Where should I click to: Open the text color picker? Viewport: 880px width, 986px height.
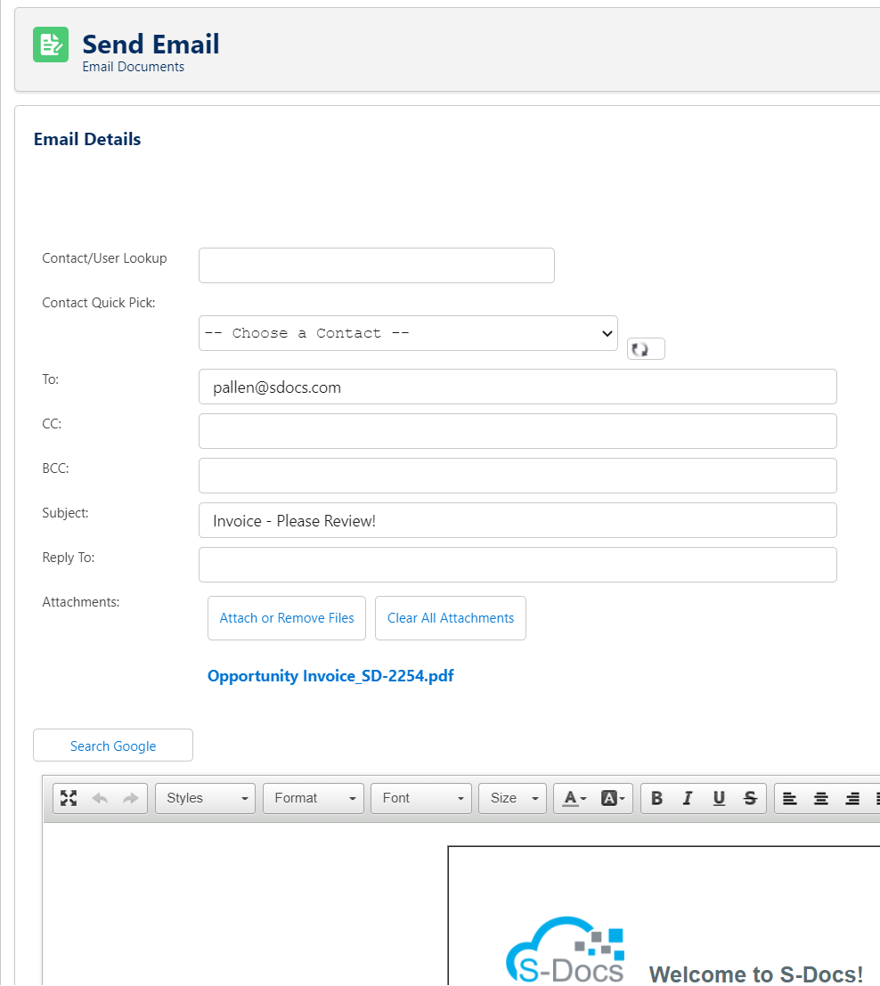(x=574, y=798)
